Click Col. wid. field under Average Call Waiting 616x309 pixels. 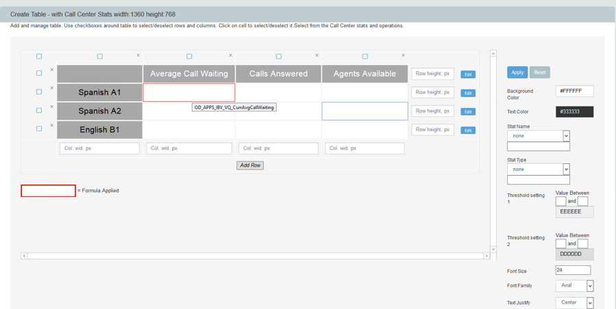[189, 148]
